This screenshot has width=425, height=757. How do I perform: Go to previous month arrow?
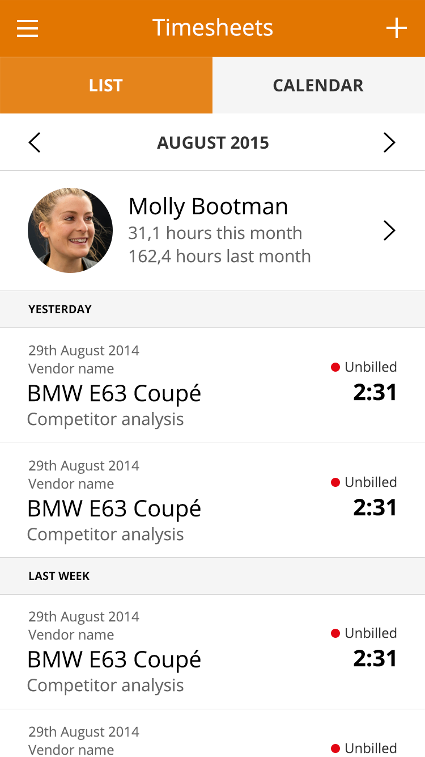tap(35, 142)
